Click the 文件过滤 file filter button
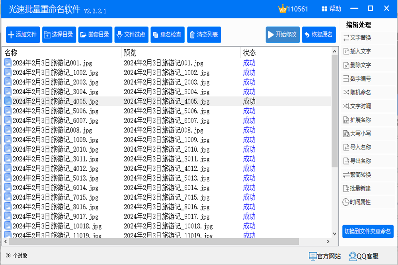The height and width of the screenshot is (265, 398). [131, 35]
